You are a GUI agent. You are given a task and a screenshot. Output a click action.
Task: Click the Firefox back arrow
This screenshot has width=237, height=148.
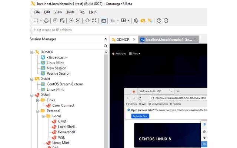[x=128, y=98]
